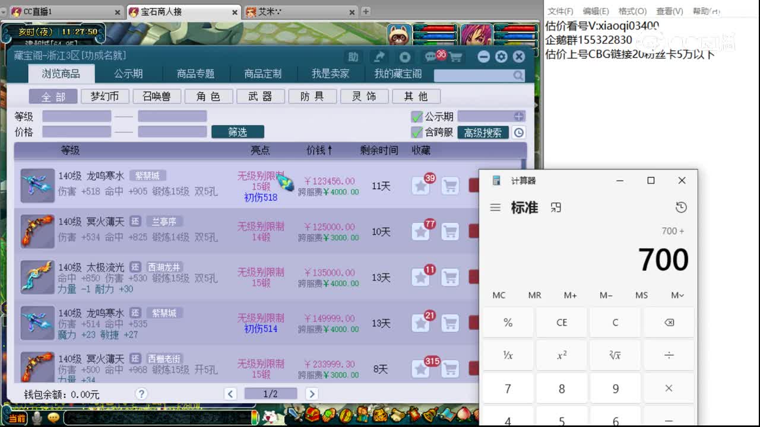Favorite the ¥125000.00 冥火薄天 listing star

coord(421,232)
